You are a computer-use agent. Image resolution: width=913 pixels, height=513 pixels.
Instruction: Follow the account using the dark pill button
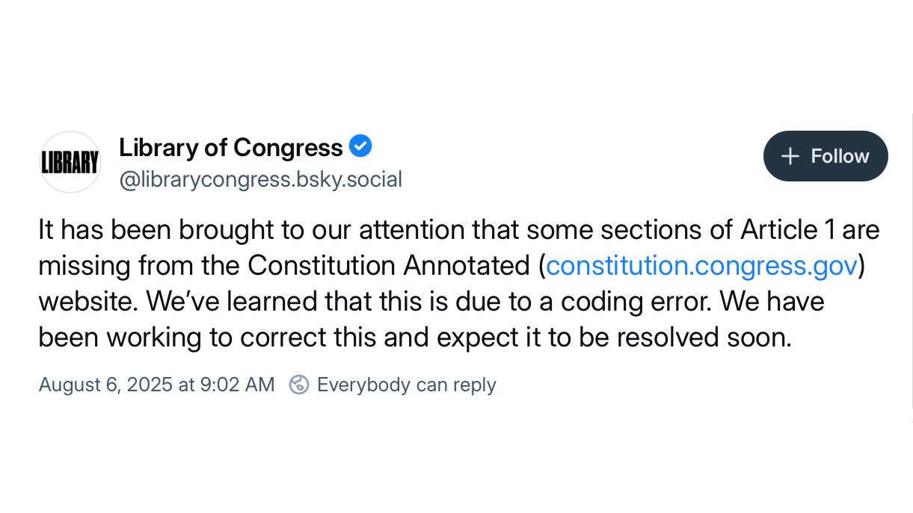click(x=826, y=156)
